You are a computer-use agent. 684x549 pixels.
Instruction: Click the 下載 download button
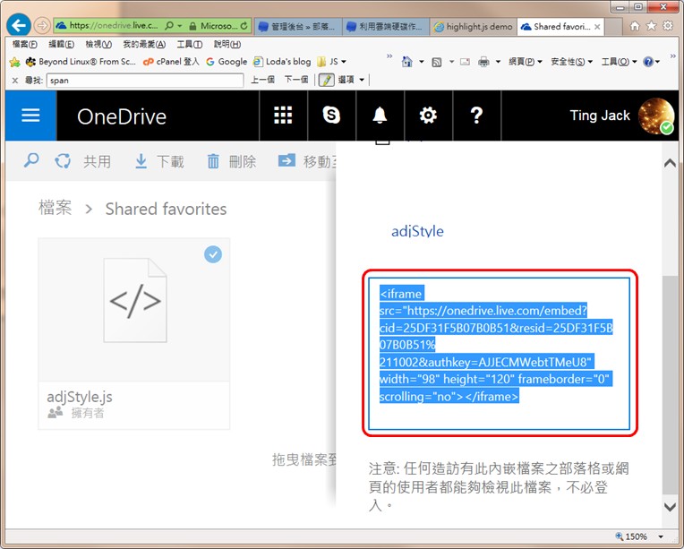pyautogui.click(x=158, y=161)
